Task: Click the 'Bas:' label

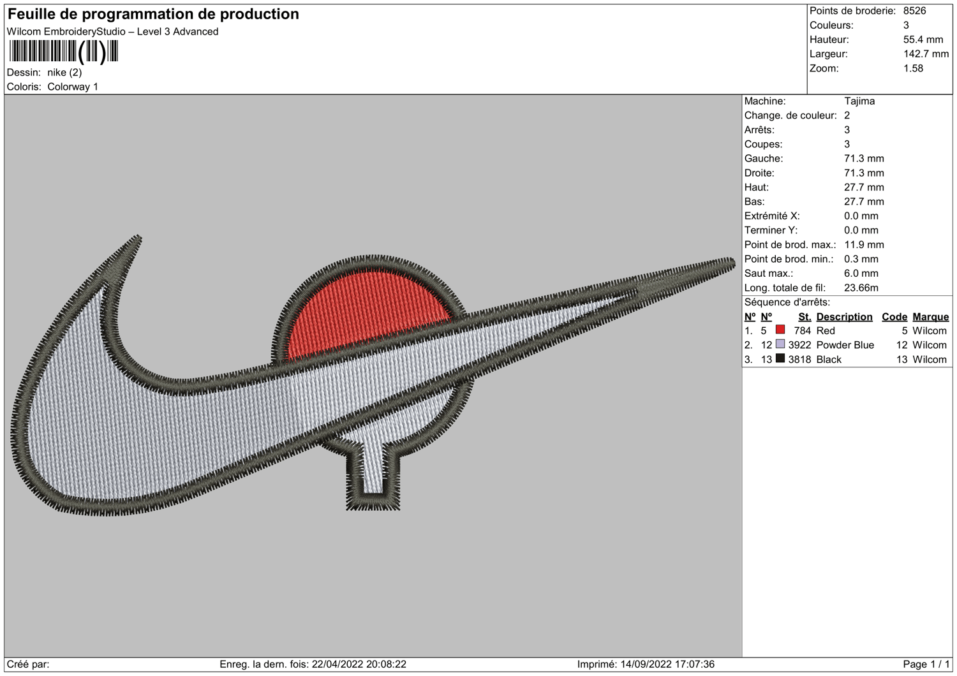Action: (755, 202)
